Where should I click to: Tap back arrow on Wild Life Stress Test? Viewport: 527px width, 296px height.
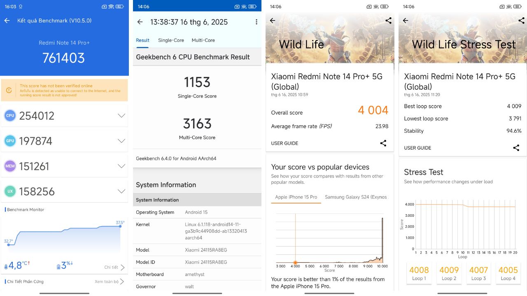pyautogui.click(x=406, y=21)
